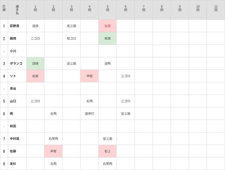The height and width of the screenshot is (170, 225).
Task: Click 佐藤's 中安 hit in the 2nd inning
Action: (53, 151)
